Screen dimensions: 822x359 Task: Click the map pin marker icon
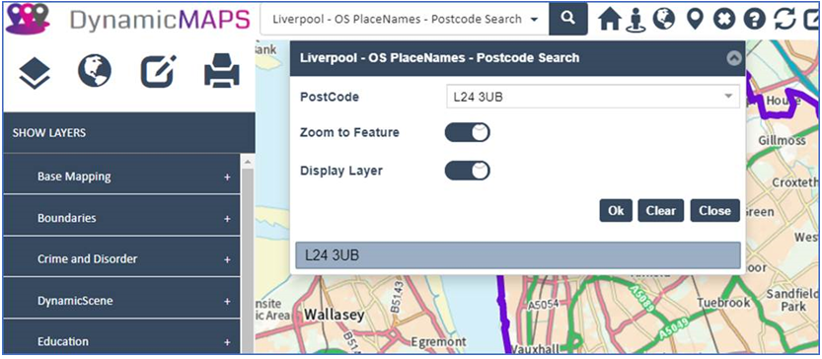point(695,20)
